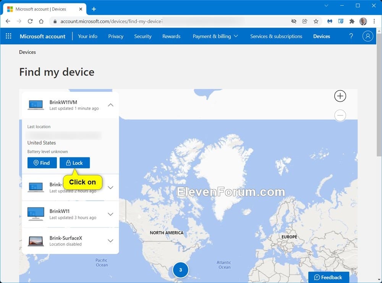Viewport: 382px width, 283px height.
Task: Click the EUROPE map label
Action: coord(289,237)
